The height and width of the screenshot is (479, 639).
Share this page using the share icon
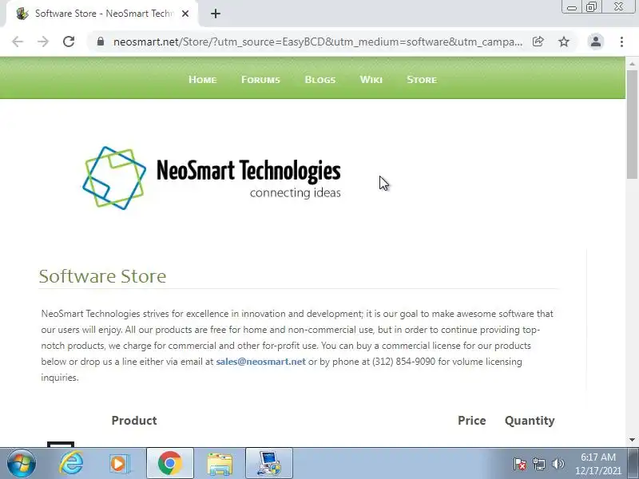pos(538,42)
